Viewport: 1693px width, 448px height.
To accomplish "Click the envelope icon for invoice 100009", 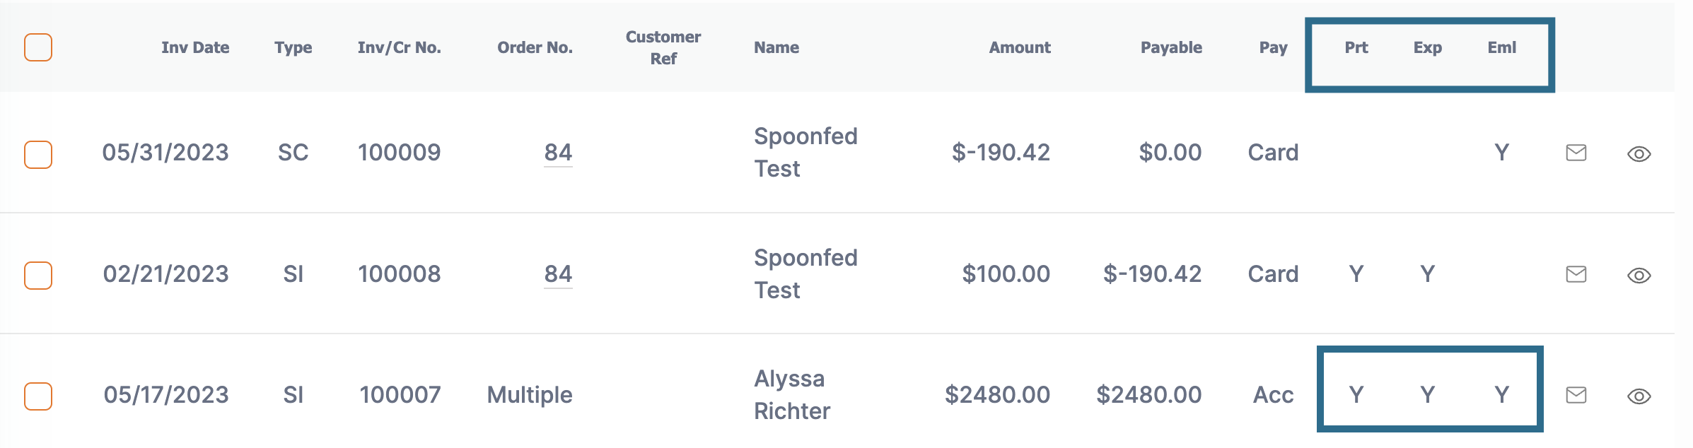I will click(x=1576, y=153).
